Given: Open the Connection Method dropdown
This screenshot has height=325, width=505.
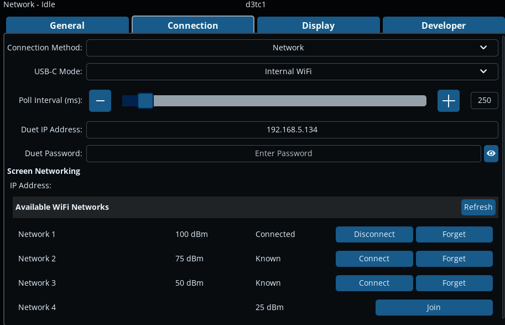Looking at the screenshot, I should pos(292,48).
